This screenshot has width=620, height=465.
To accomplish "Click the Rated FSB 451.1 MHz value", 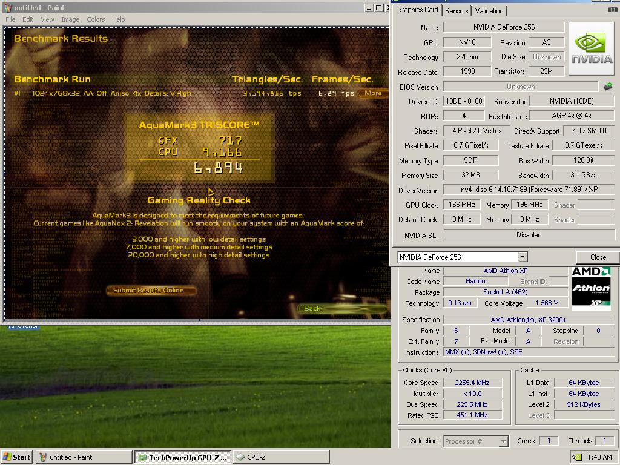I will coord(472,415).
